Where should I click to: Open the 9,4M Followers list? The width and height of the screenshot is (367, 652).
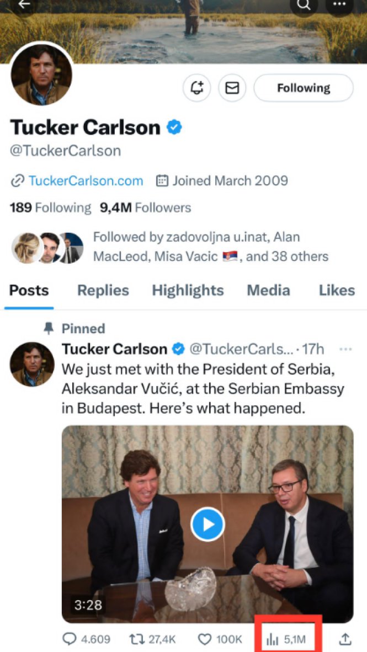[145, 208]
